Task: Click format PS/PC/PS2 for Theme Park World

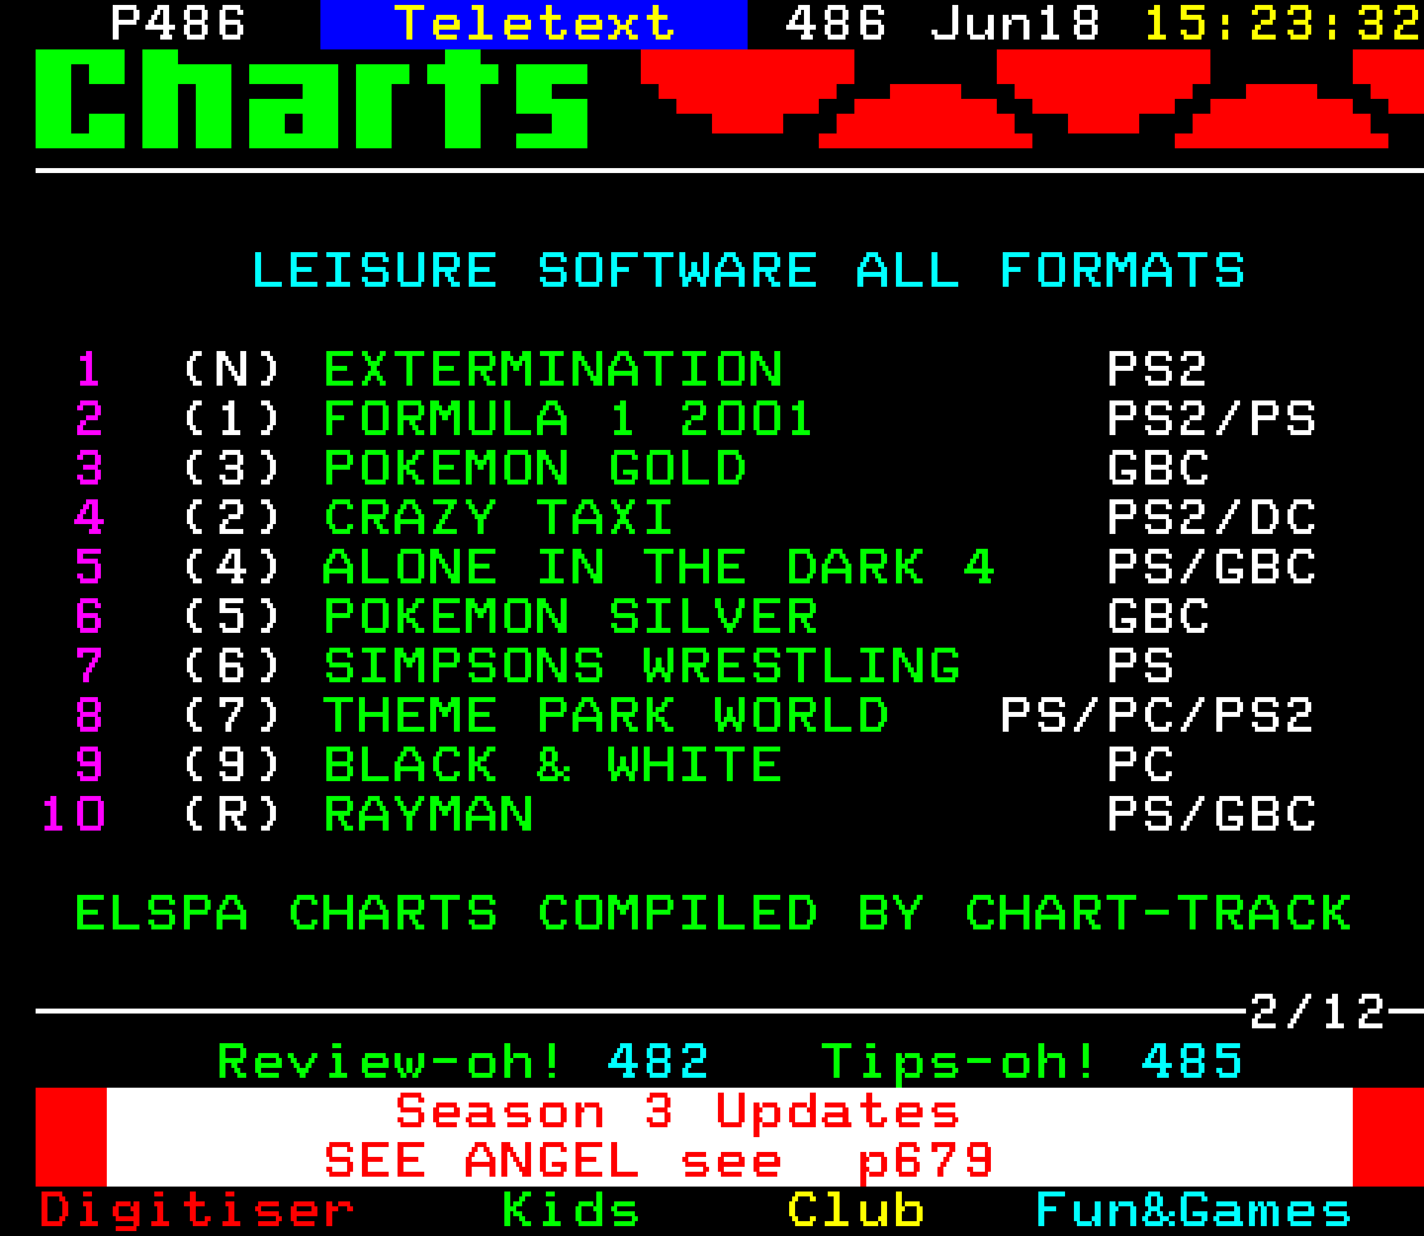Action: tap(1157, 715)
